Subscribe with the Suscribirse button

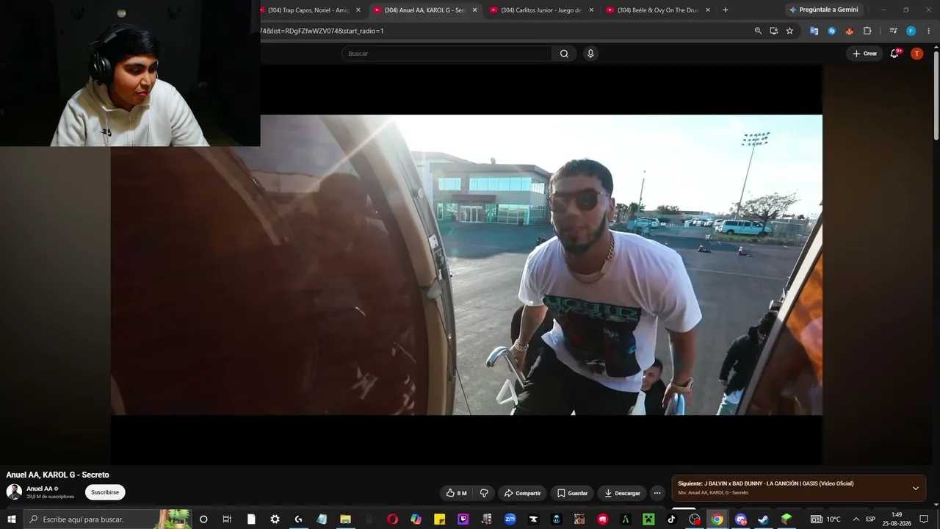coord(105,492)
